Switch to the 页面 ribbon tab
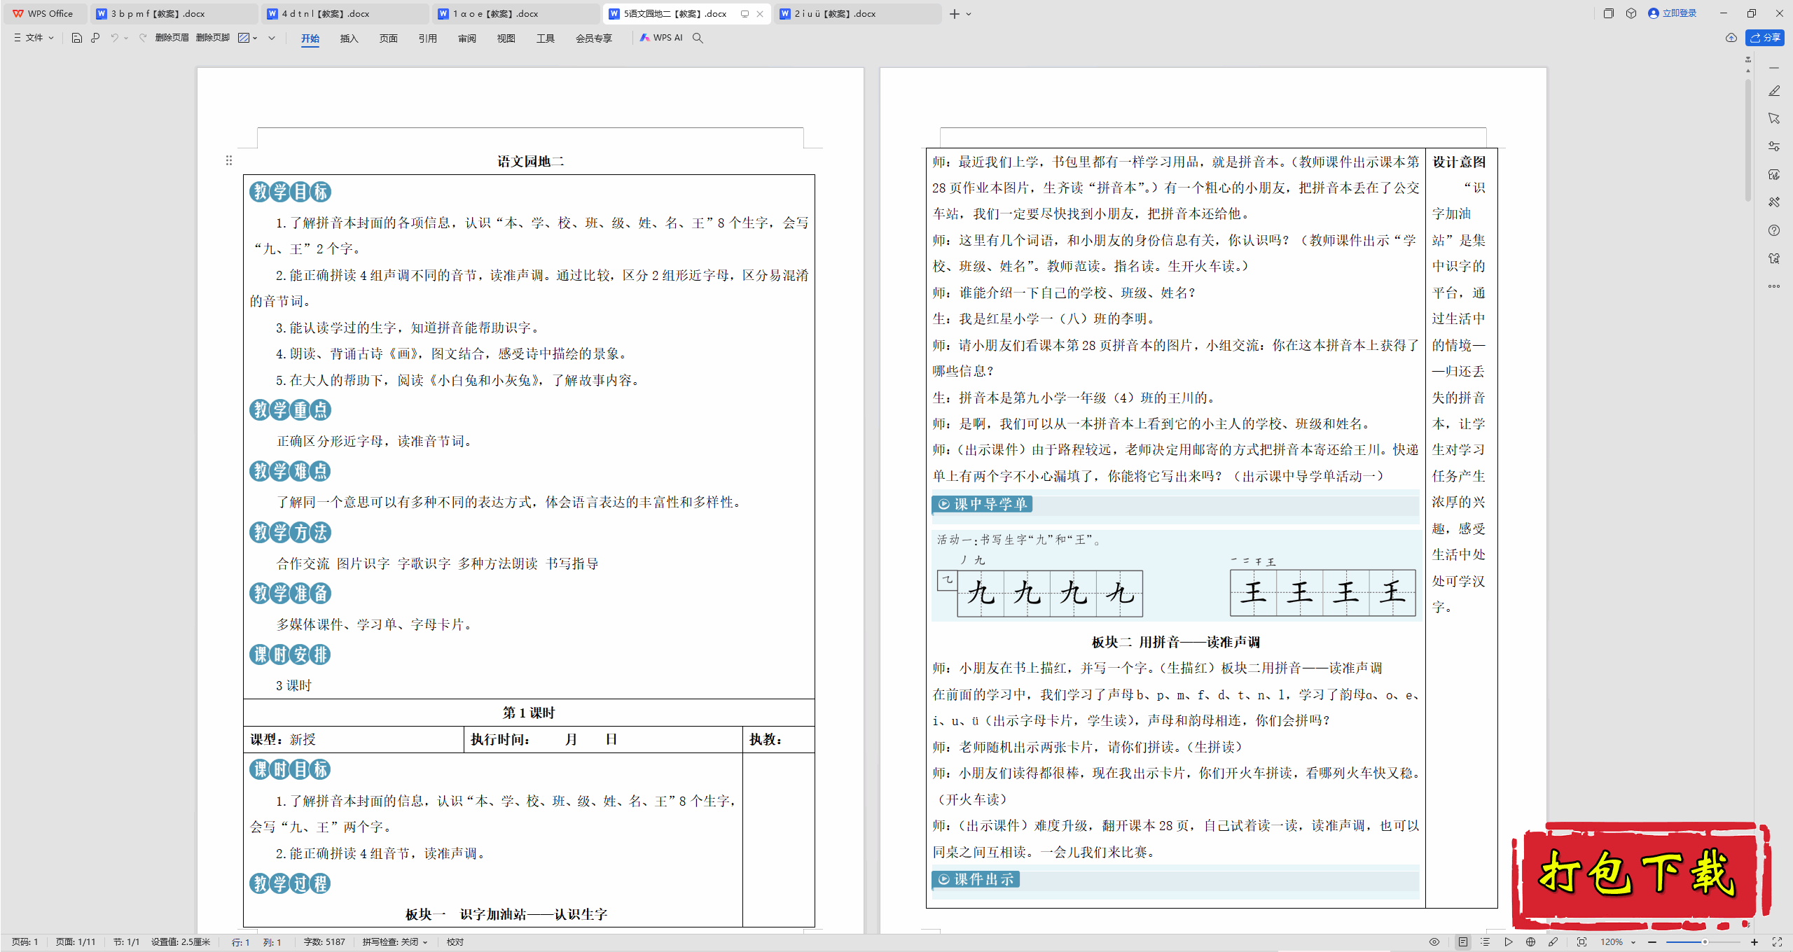 pyautogui.click(x=389, y=38)
